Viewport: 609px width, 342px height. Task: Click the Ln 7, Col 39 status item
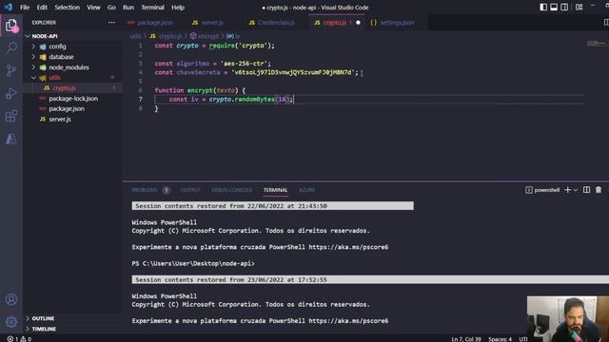click(465, 339)
